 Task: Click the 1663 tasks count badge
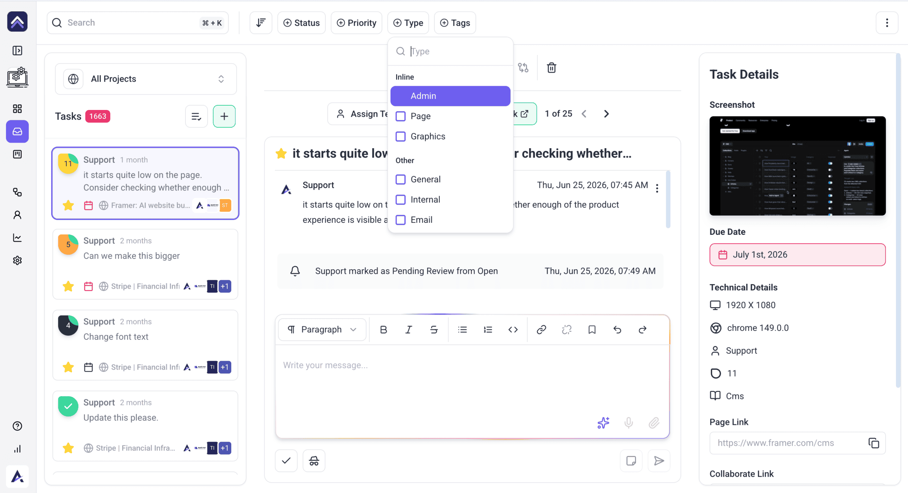98,116
